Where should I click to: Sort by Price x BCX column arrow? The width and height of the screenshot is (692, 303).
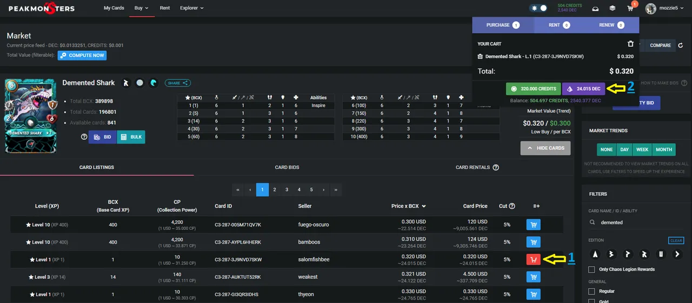coord(423,206)
